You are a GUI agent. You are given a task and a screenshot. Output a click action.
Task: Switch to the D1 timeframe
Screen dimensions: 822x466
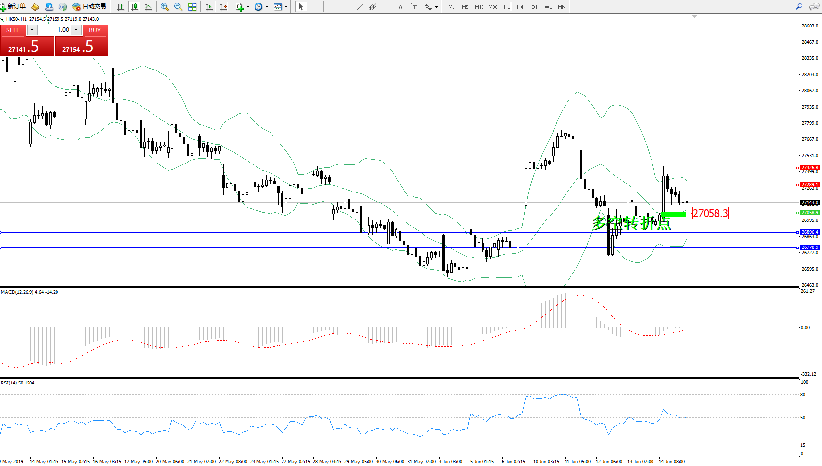coord(534,7)
